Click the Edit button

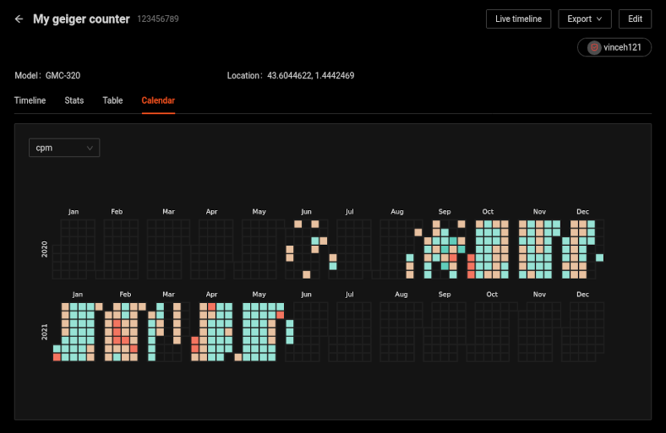coord(635,19)
